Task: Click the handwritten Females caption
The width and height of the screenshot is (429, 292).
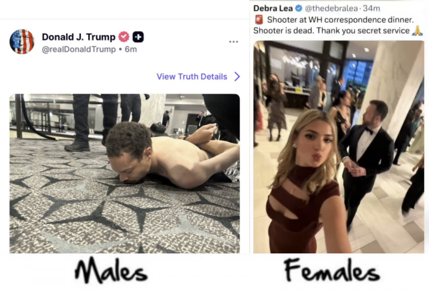Action: tap(332, 271)
